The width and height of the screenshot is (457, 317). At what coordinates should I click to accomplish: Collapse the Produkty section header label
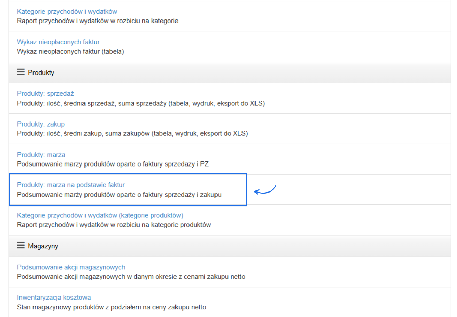tap(41, 72)
